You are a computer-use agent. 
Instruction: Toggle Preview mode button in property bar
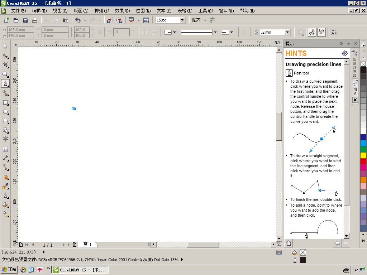coord(312,32)
